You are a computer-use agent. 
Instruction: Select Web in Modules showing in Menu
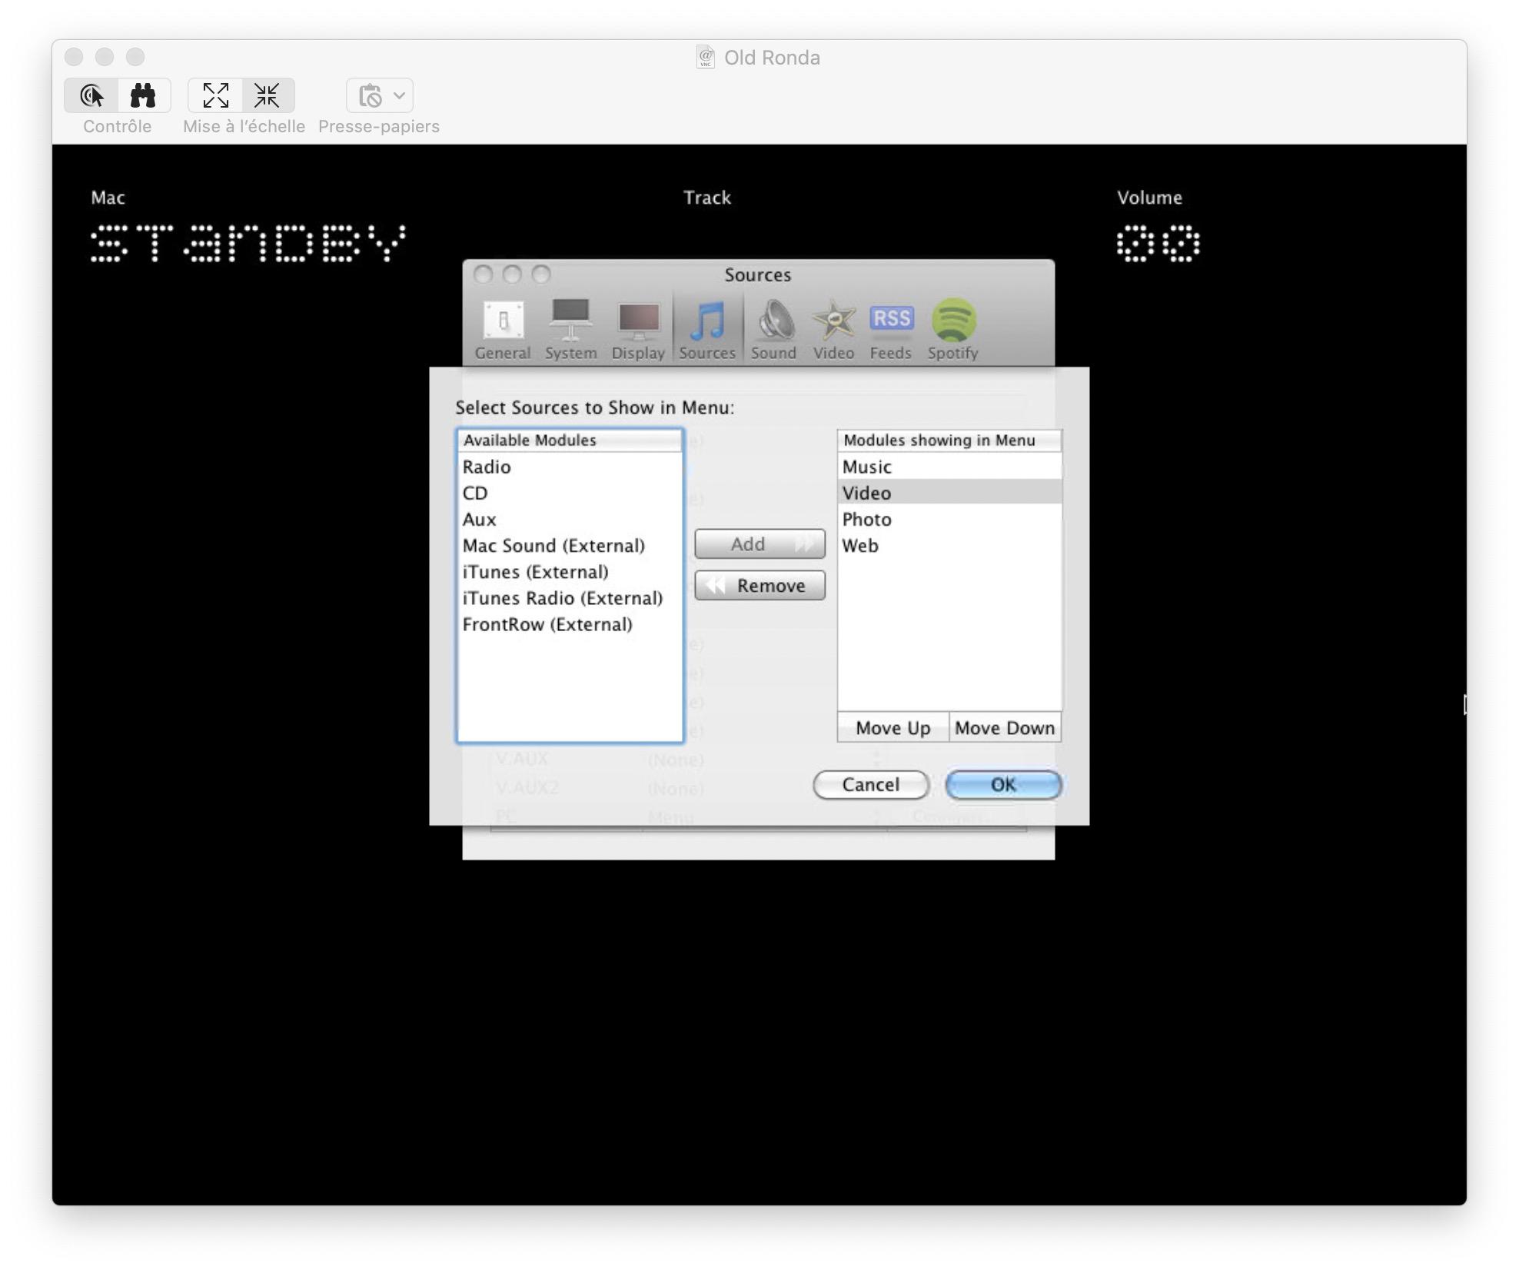(x=862, y=546)
